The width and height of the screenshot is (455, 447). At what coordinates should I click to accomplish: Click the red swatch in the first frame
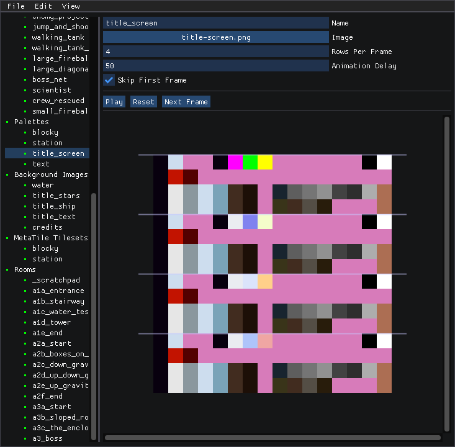176,177
